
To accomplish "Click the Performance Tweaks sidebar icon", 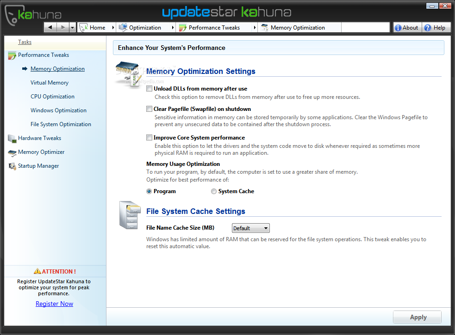I will (x=12, y=55).
